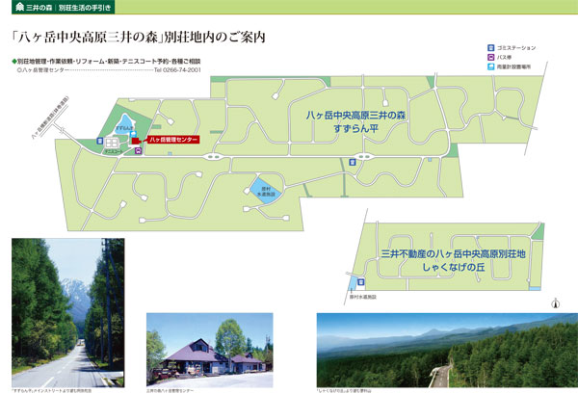Click the blue strip at しゃくなげの丘 southwest corner
Image resolution: width=578 pixels, height=394 pixels.
point(353,282)
